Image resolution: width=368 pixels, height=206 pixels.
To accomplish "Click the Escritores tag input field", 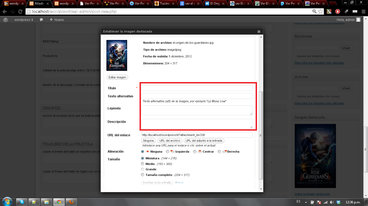I will tap(316, 48).
